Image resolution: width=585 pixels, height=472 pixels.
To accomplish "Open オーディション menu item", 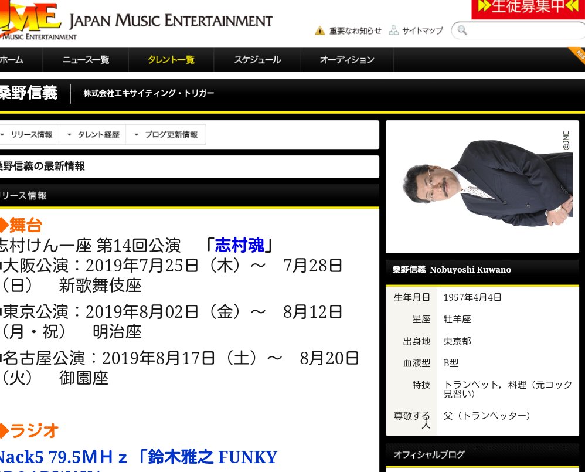I will point(347,60).
